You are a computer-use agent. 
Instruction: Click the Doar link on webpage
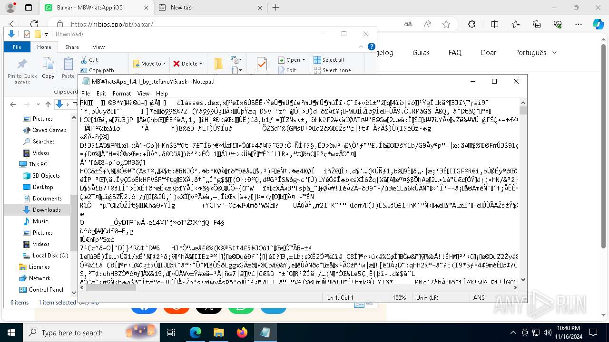point(488,53)
